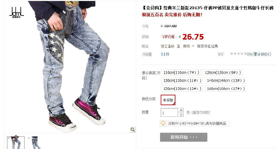
Task: Select size 110cm (7#)
Action: pyautogui.click(x=181, y=72)
